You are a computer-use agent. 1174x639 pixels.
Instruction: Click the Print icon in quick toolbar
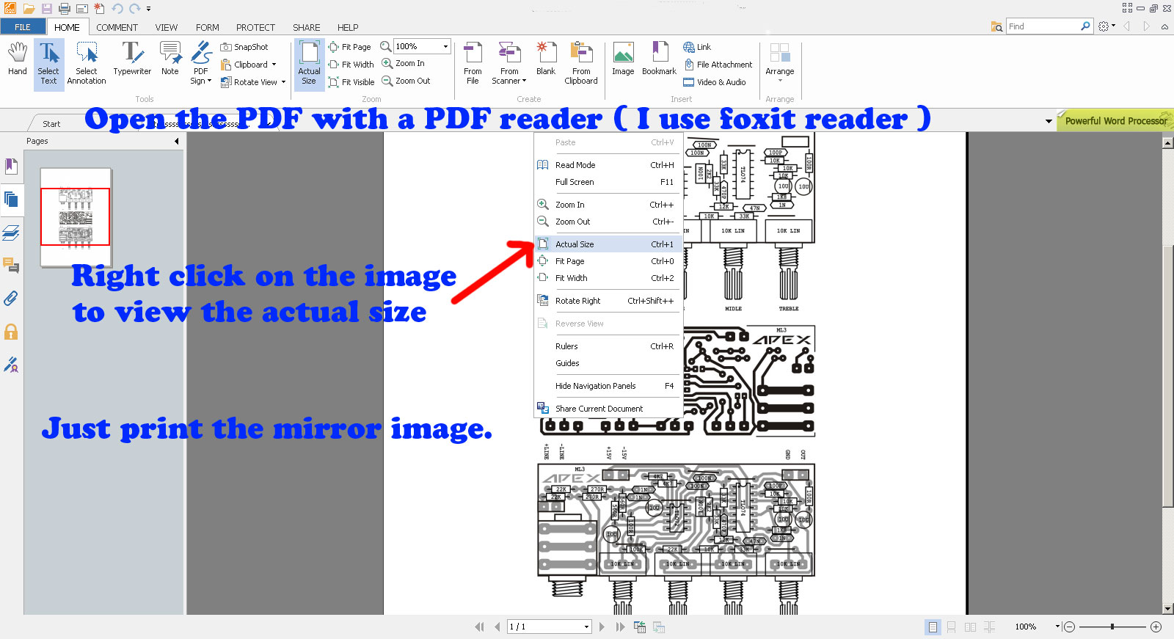[64, 9]
